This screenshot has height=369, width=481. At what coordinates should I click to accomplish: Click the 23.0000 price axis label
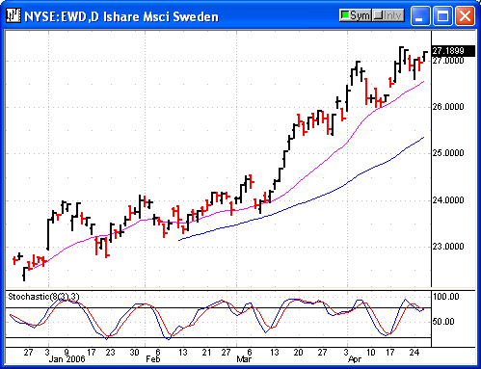point(448,247)
